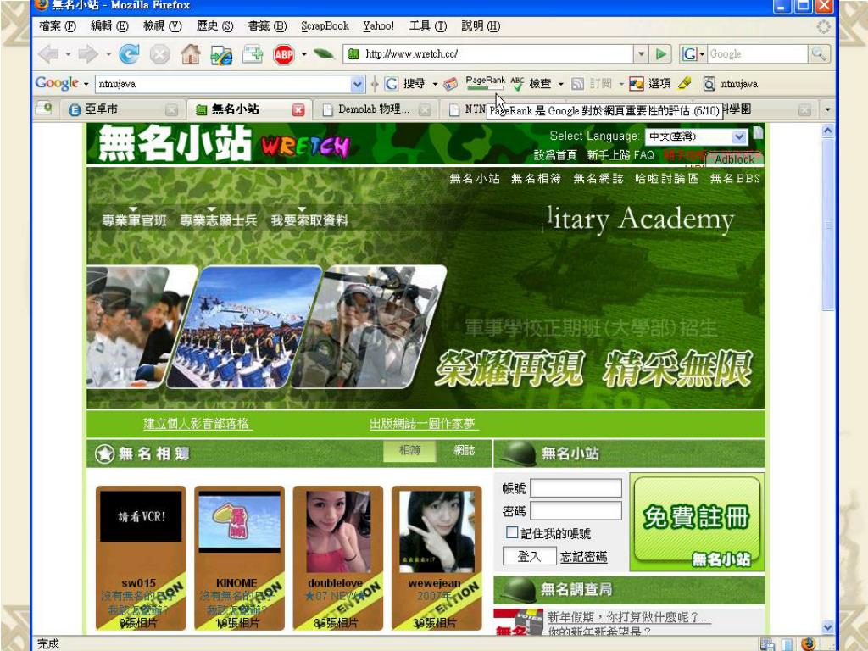Click the 設為首頁 link
This screenshot has width=868, height=651.
click(x=555, y=155)
